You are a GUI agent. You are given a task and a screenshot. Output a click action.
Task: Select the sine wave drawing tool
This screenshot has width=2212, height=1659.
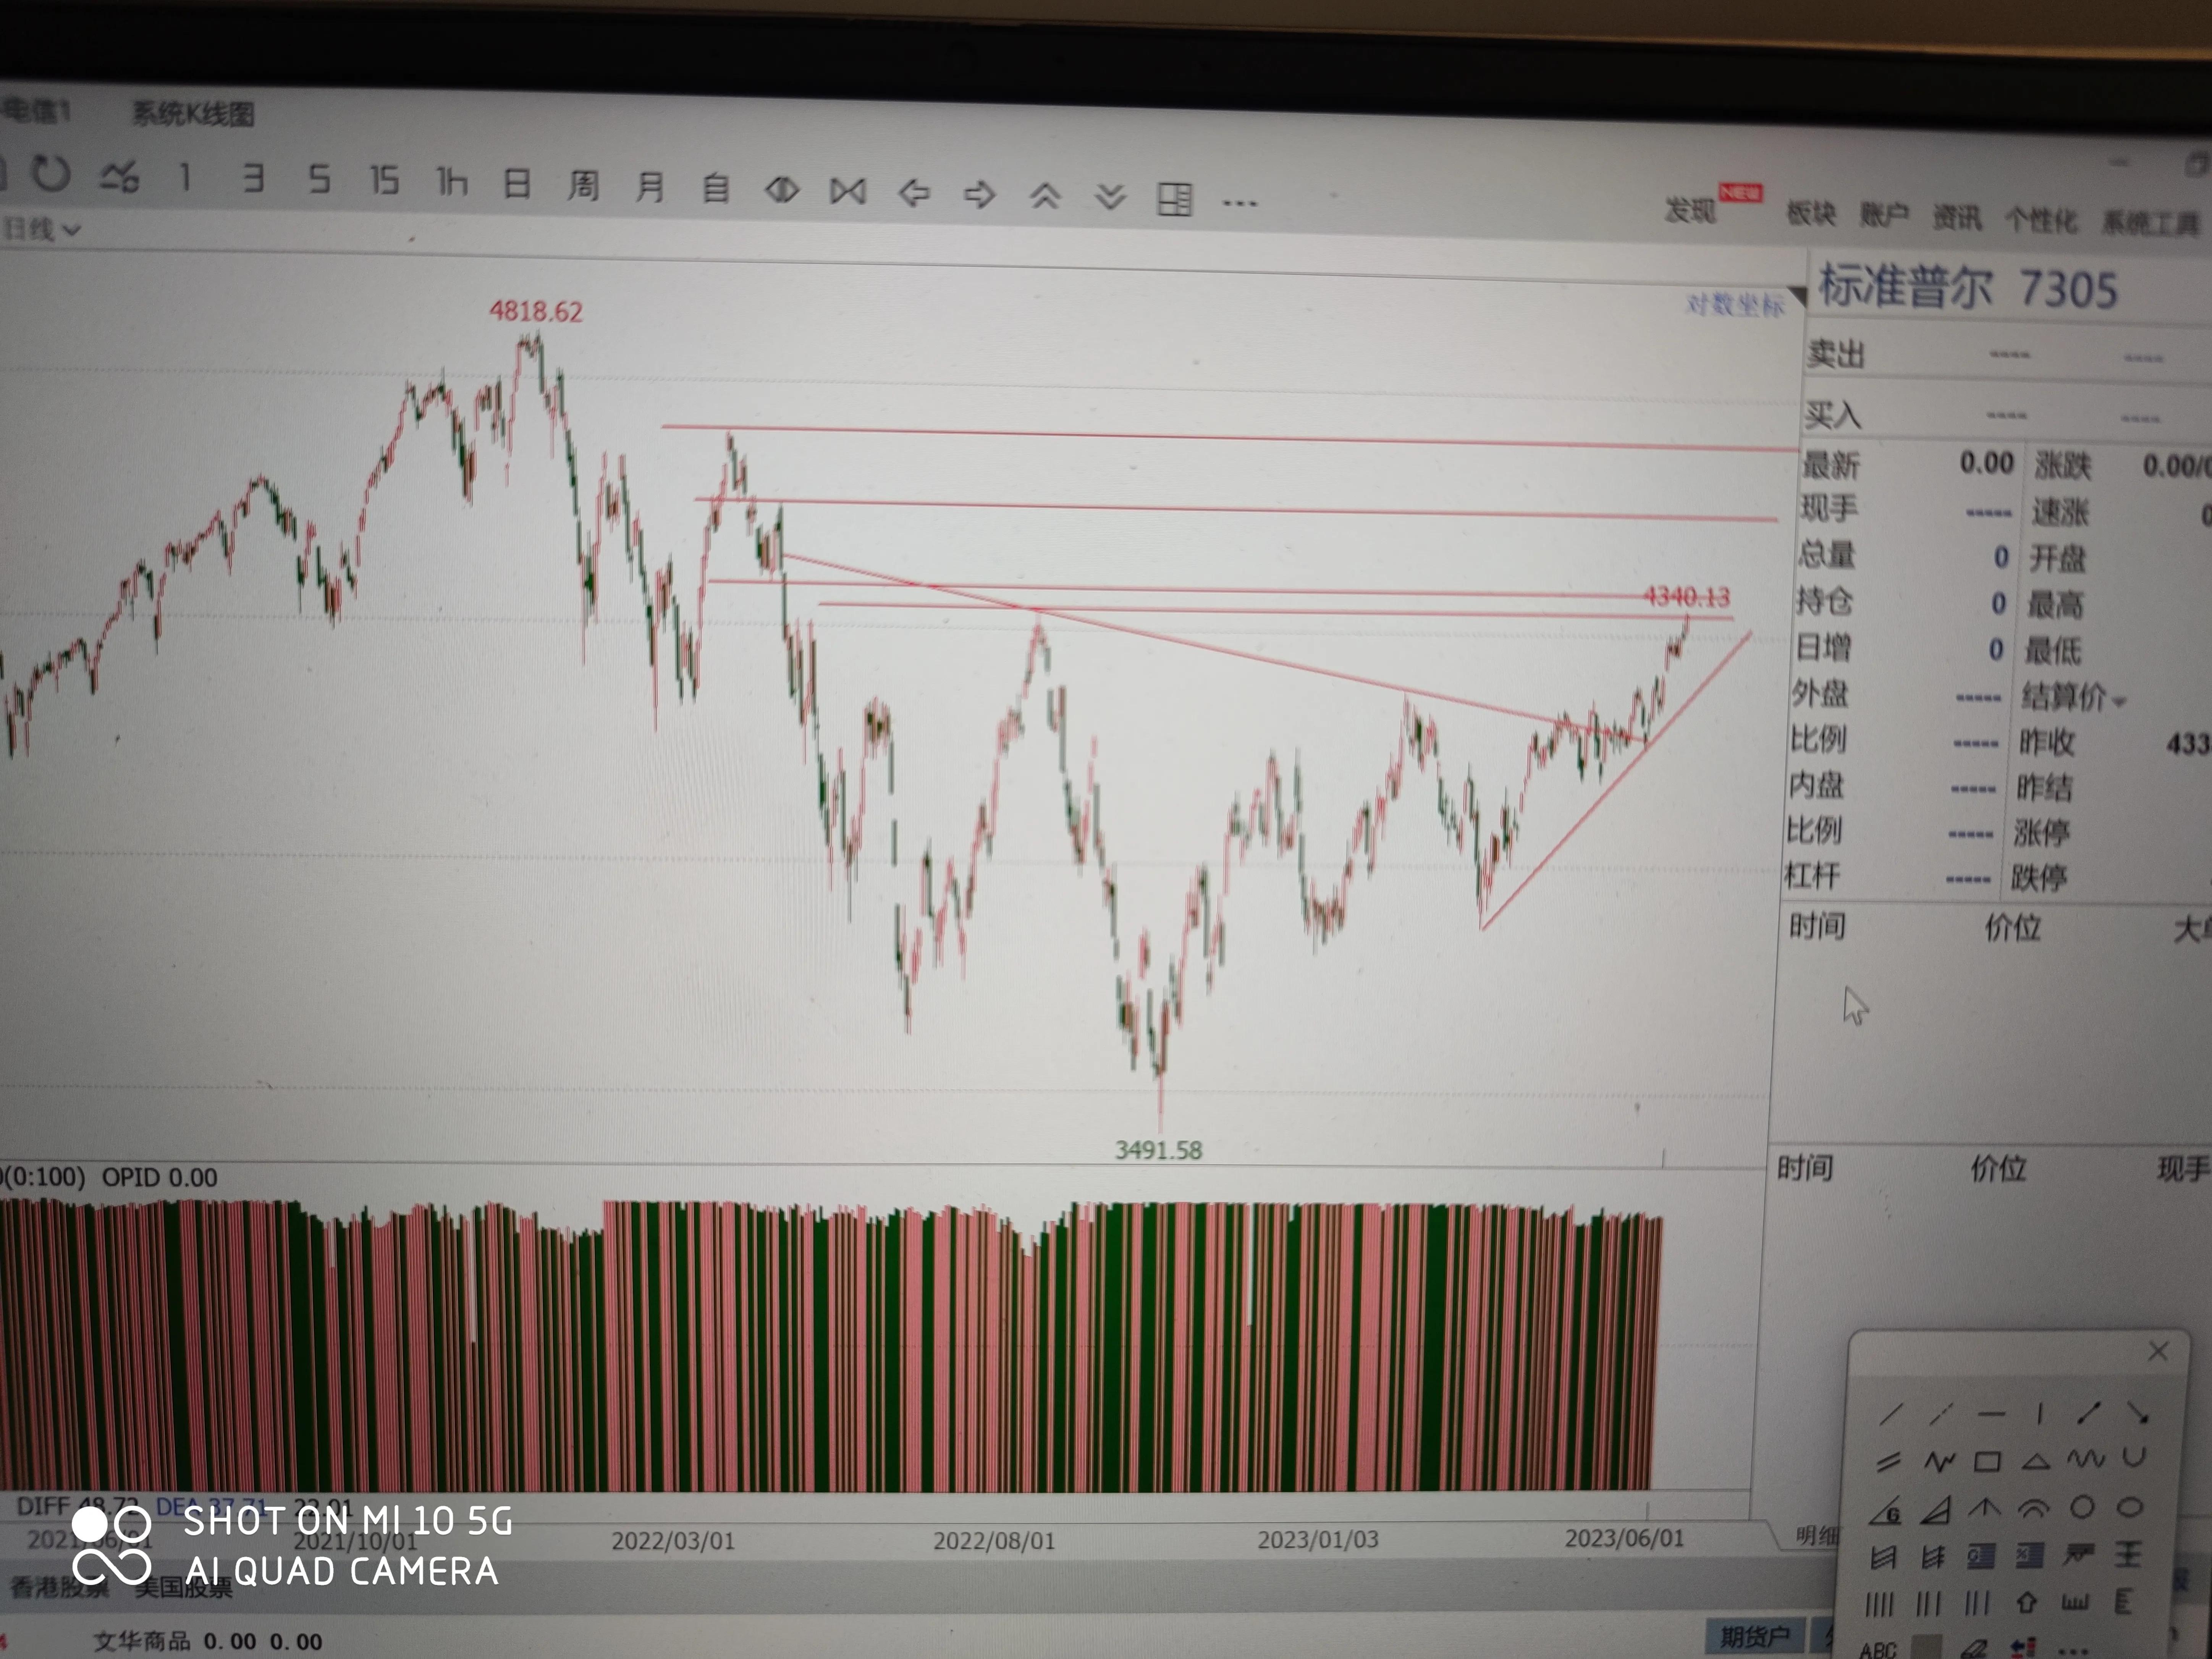[x=2086, y=1459]
